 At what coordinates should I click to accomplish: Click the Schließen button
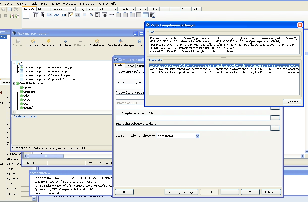coord(292,102)
